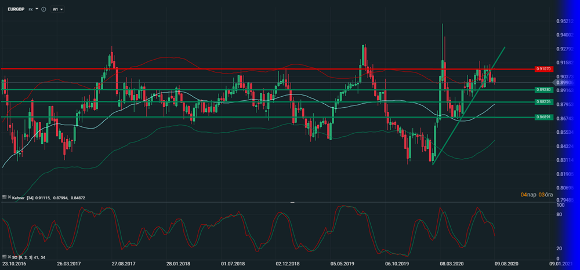The width and height of the screenshot is (580, 270).
Task: Open the EURGBP symbol dropdown arrow
Action: pyautogui.click(x=37, y=9)
